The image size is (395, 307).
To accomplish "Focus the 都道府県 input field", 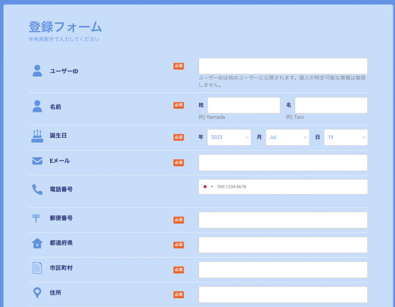I will pos(283,245).
